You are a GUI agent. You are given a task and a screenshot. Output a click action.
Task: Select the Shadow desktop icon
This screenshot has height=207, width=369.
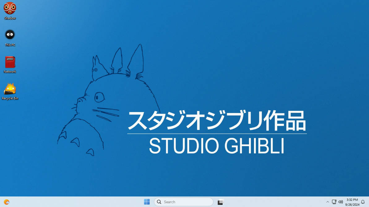pos(10,9)
